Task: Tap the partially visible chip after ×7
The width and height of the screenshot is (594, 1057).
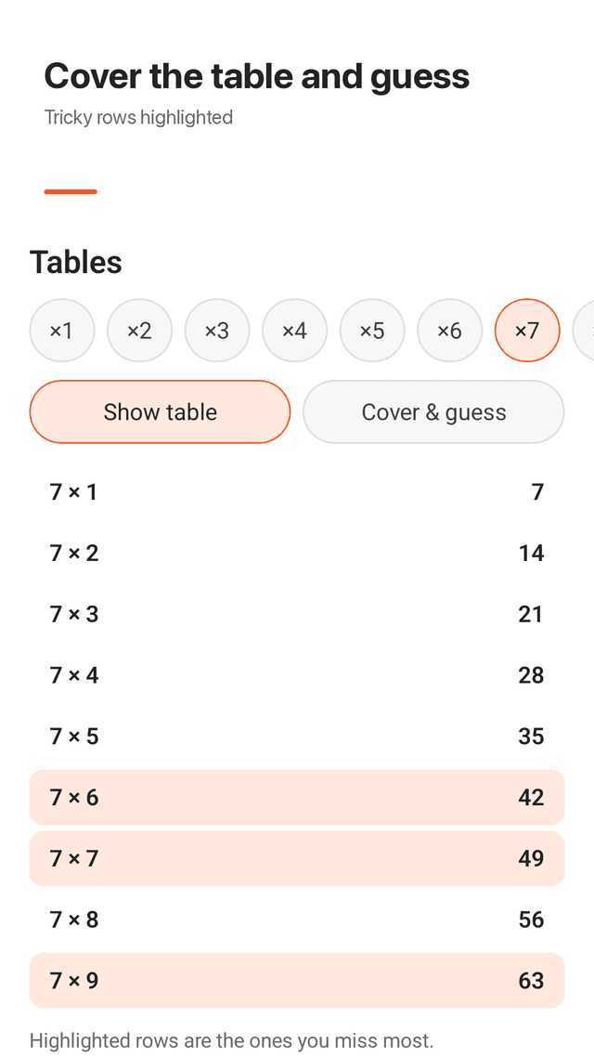Action: point(583,331)
